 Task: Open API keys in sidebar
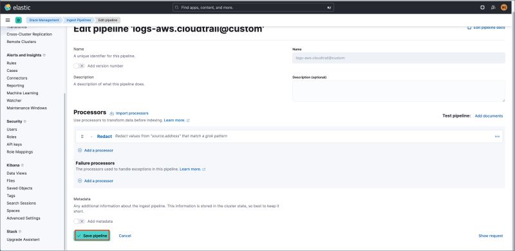click(x=14, y=144)
